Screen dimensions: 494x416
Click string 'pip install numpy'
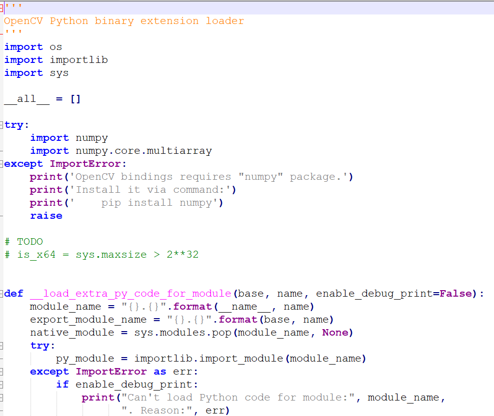coord(144,203)
